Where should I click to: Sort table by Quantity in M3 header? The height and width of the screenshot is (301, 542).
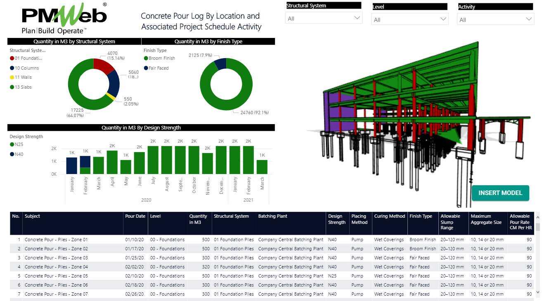coord(198,219)
